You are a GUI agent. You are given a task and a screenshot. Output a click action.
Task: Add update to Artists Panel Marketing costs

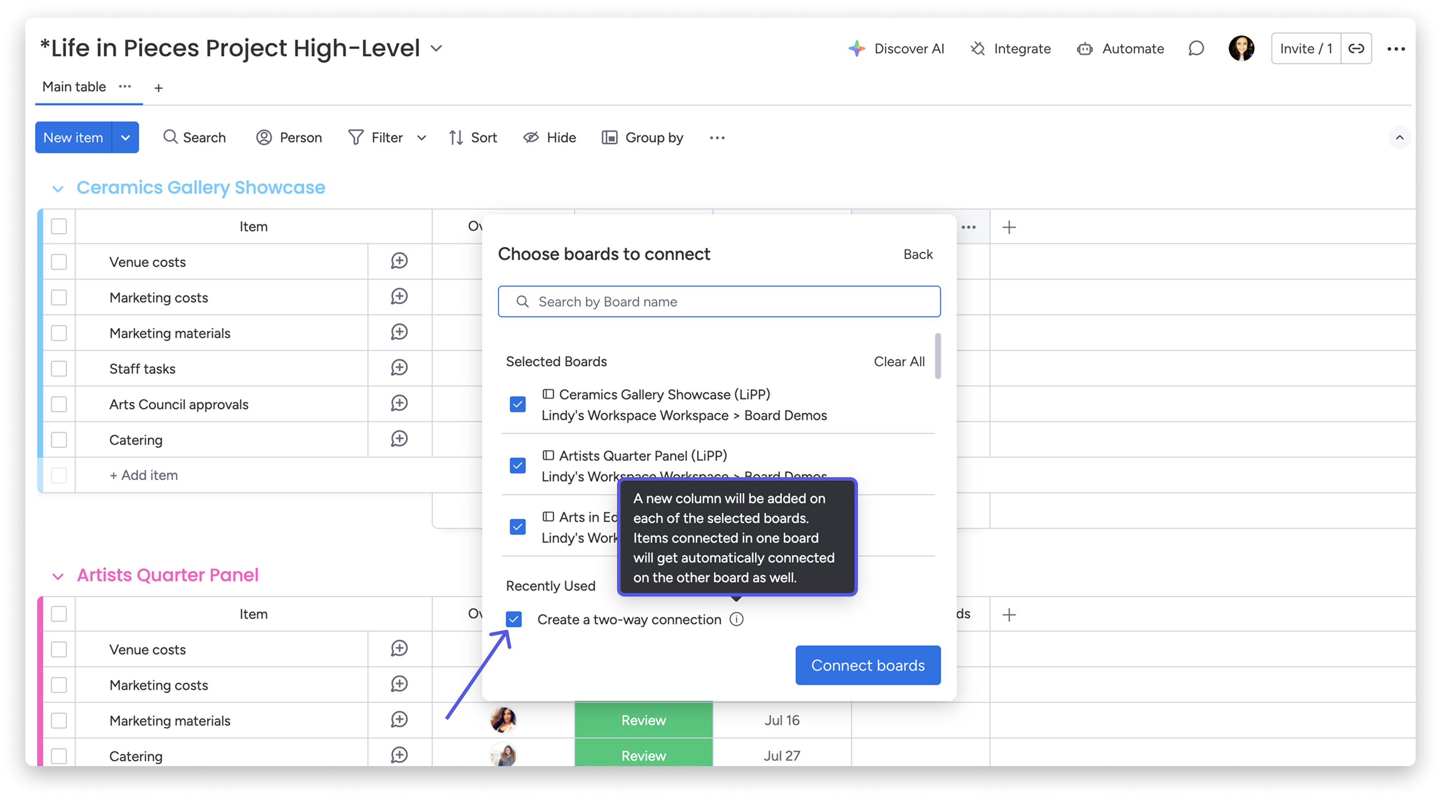399,684
